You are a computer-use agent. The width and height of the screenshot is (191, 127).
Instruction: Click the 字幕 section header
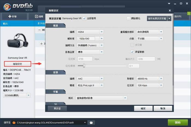(56, 92)
